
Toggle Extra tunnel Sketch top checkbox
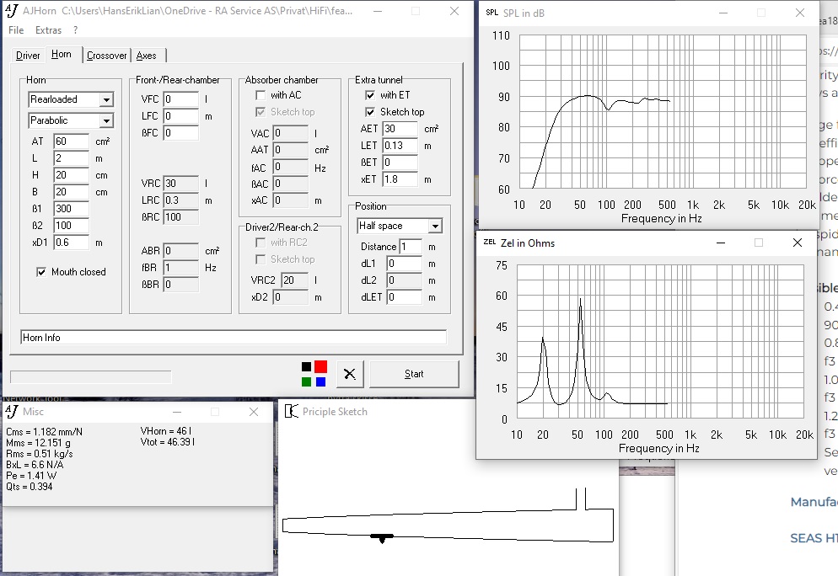370,111
